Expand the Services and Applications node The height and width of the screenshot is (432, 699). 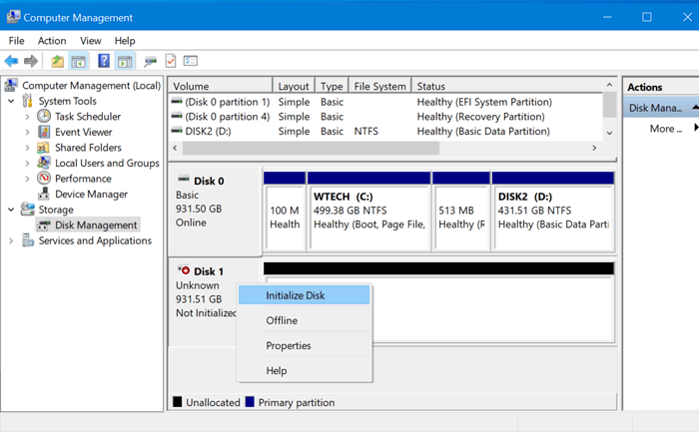tap(11, 240)
